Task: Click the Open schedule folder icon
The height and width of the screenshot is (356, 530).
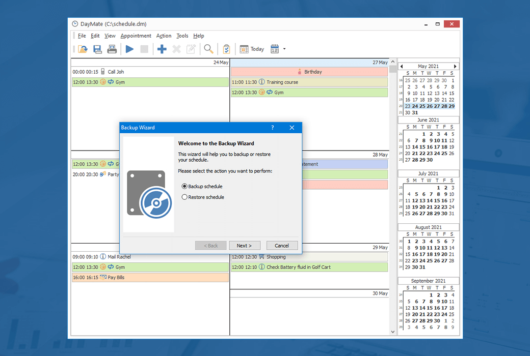Action: pos(83,49)
